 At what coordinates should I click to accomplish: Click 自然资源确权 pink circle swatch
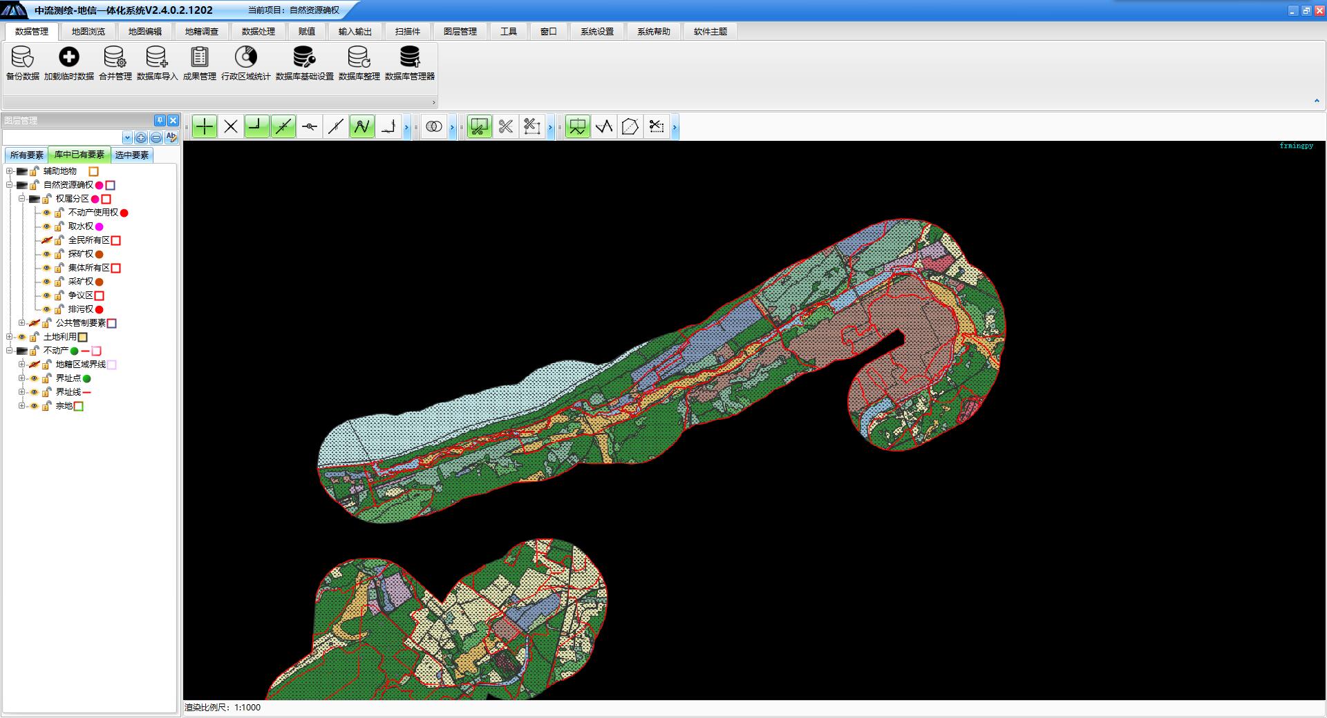(x=100, y=185)
